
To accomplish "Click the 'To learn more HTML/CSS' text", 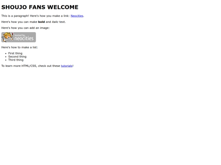I will click(19, 66).
